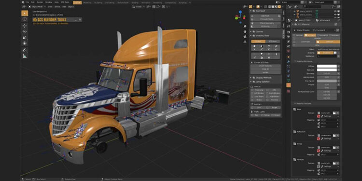Switch viewport to solid shading
Viewport: 362px width, 181px height.
click(x=273, y=6)
